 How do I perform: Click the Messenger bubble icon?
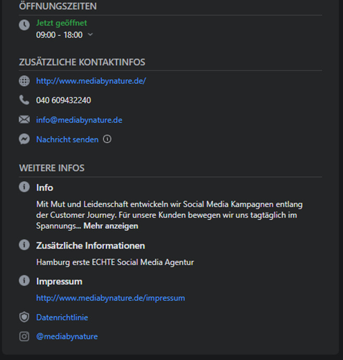click(24, 139)
